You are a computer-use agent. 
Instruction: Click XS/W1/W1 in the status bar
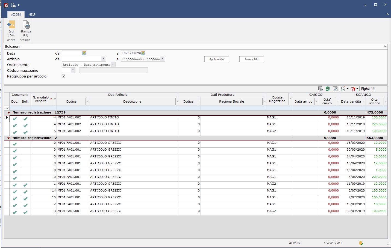[333, 243]
